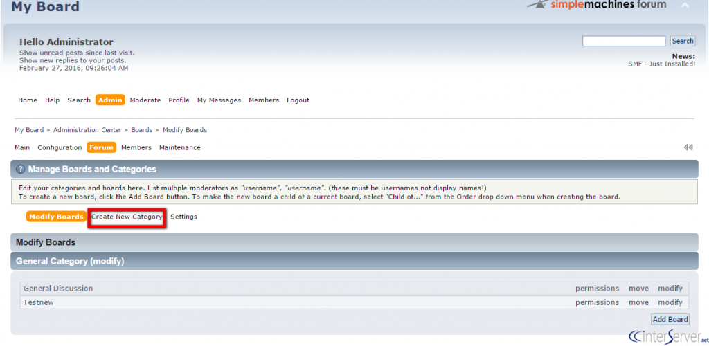This screenshot has width=709, height=346.
Task: Click the Add Board button
Action: (x=670, y=319)
